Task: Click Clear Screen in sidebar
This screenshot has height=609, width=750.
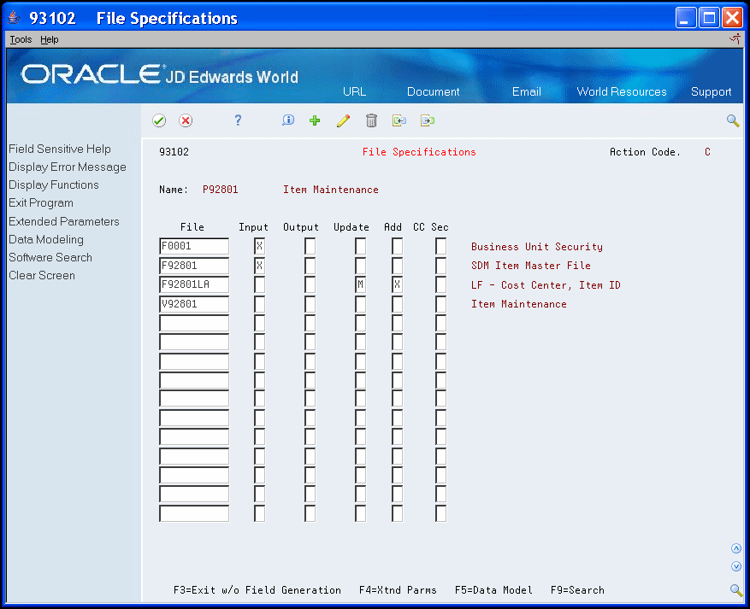Action: click(x=42, y=276)
